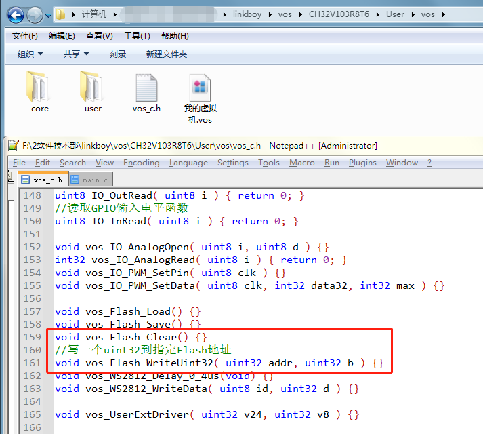
Task: Open Notepad++ Settings menu
Action: (x=233, y=163)
